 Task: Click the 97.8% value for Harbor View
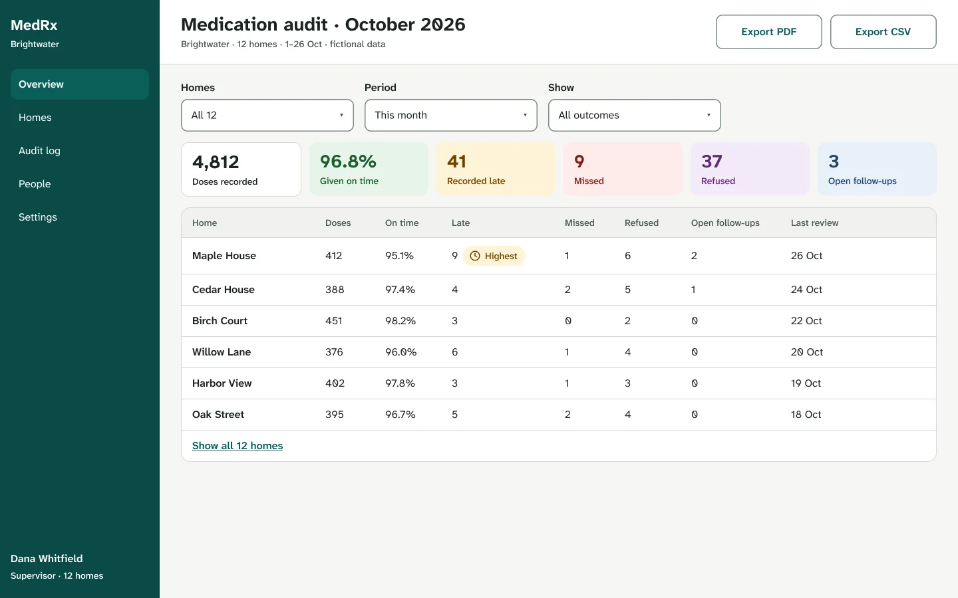click(400, 383)
